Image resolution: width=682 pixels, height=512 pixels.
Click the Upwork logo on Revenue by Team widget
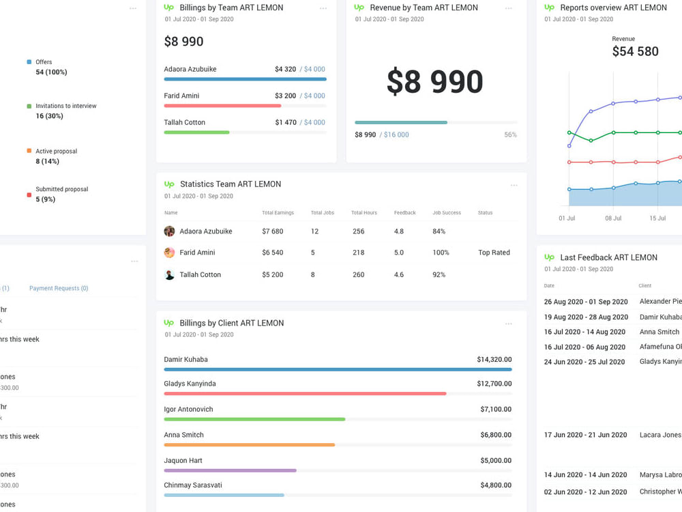(x=359, y=8)
